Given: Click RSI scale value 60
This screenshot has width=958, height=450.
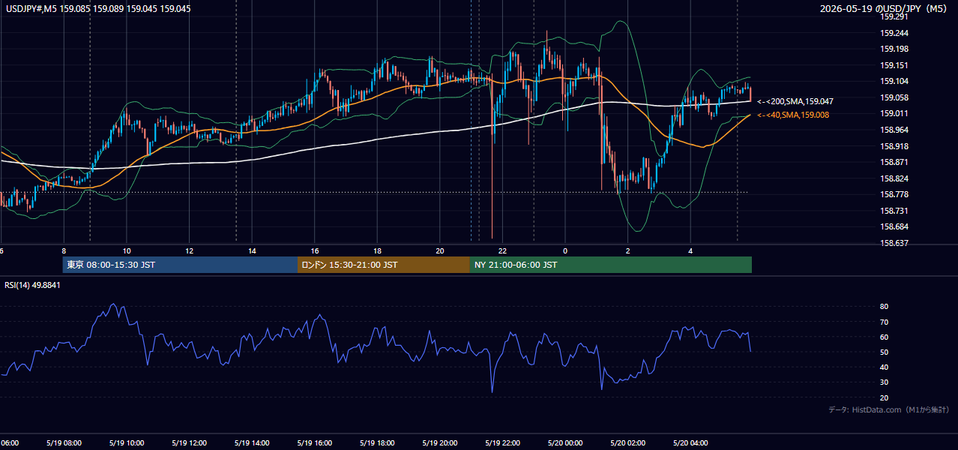Looking at the screenshot, I should (884, 337).
